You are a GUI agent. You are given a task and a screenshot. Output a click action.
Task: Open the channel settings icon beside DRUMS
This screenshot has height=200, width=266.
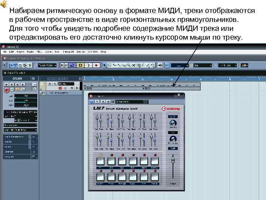pos(33,79)
